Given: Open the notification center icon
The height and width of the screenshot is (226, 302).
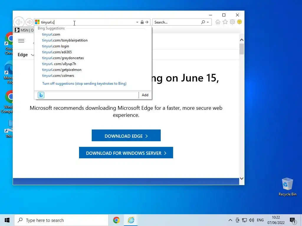Looking at the screenshot, I should coord(293,220).
